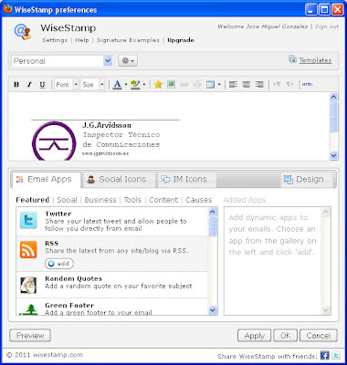Click signature editor scroll down arrow
The height and width of the screenshot is (365, 347).
(333, 156)
